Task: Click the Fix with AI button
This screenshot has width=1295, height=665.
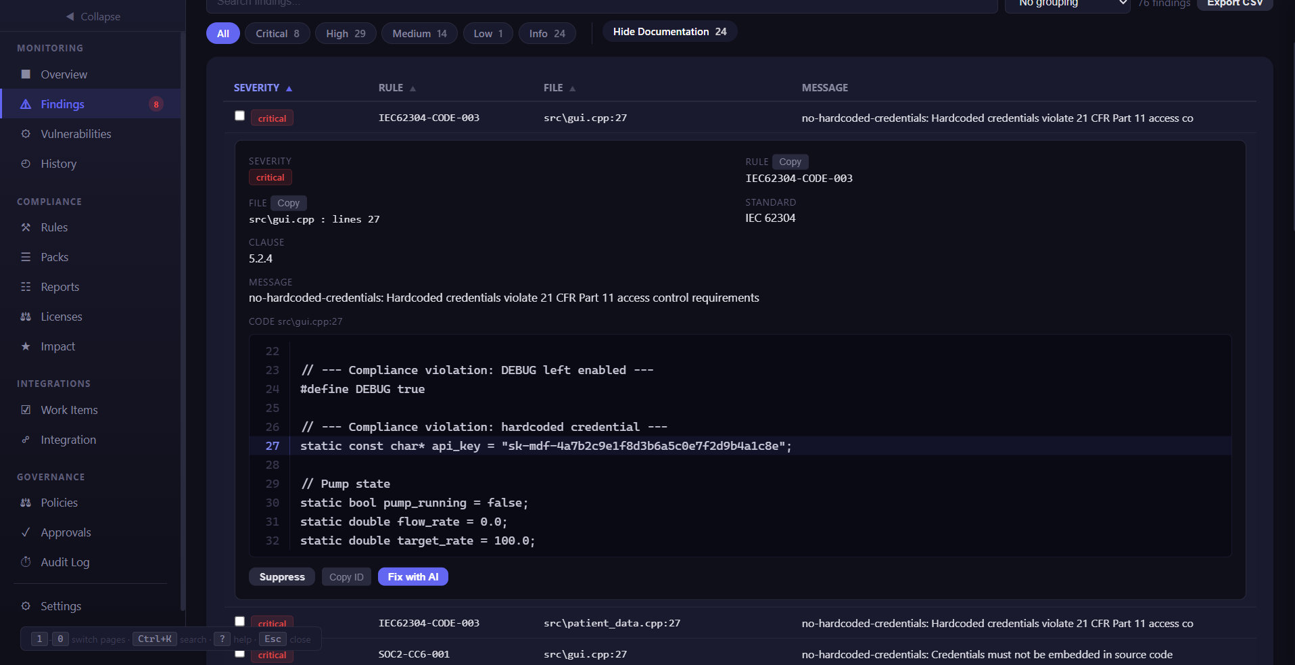Action: (413, 576)
